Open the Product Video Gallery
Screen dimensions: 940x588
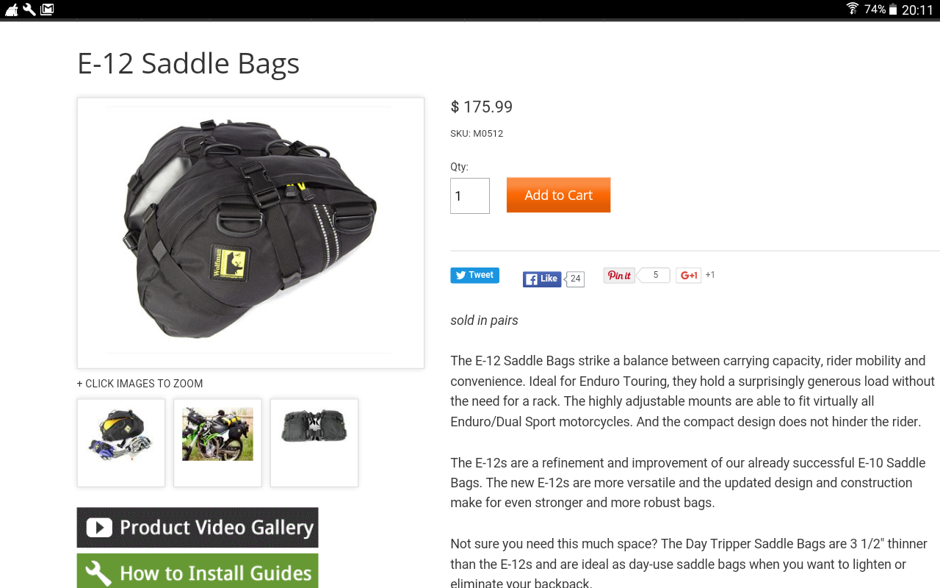(x=198, y=528)
